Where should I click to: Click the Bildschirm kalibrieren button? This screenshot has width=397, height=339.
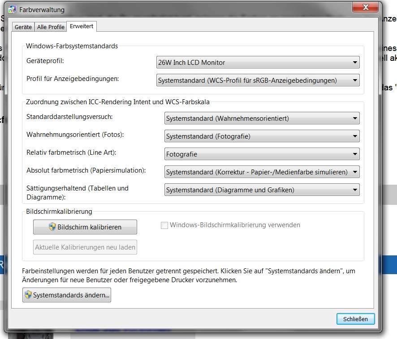(85, 227)
